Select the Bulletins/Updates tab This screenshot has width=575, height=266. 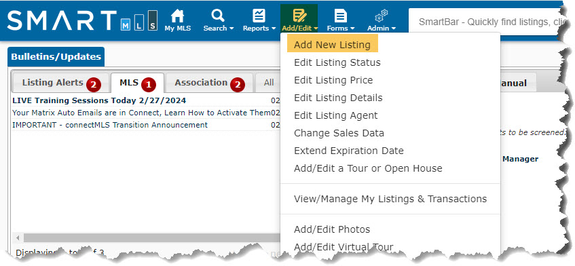[56, 57]
